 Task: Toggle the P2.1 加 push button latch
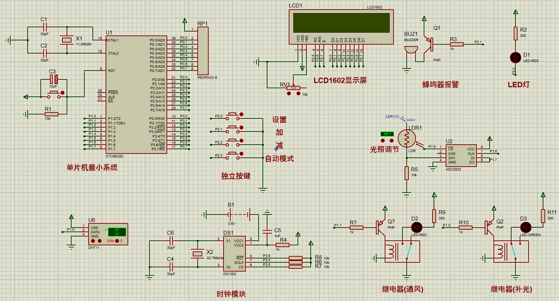(241, 127)
